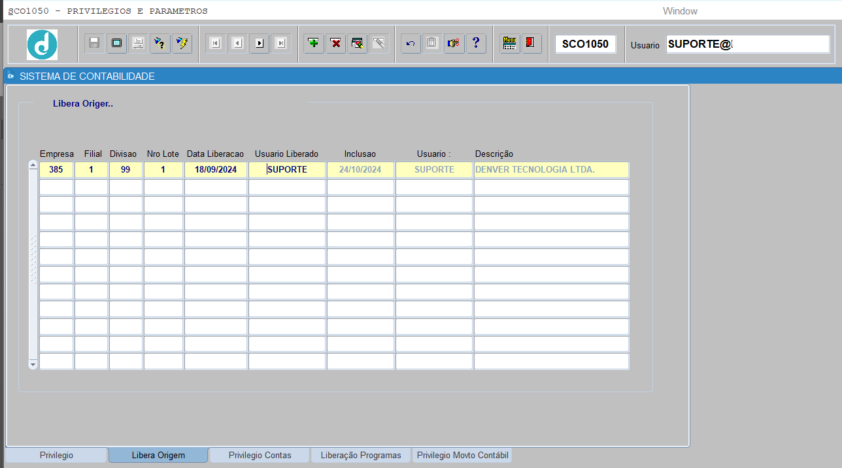Click the scrollbar down arrow of the grid

pos(33,363)
